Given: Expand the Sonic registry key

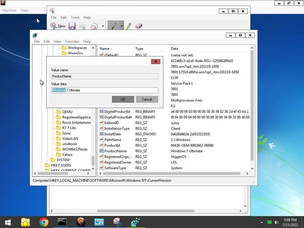Looking at the screenshot, I should pyautogui.click(x=53, y=133).
